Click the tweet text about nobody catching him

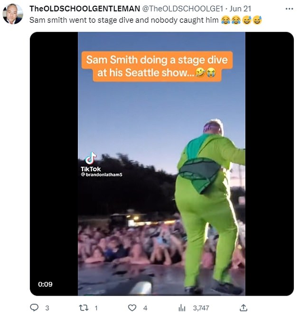pos(123,20)
